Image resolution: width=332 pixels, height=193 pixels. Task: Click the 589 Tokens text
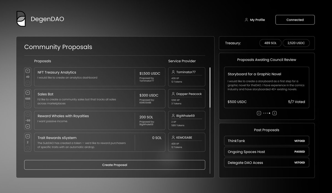[x=178, y=125]
